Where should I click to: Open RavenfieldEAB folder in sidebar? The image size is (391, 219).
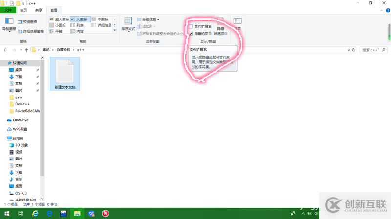[x=27, y=111]
